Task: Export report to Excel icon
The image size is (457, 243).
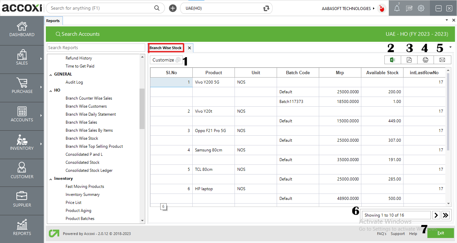Action: point(393,60)
